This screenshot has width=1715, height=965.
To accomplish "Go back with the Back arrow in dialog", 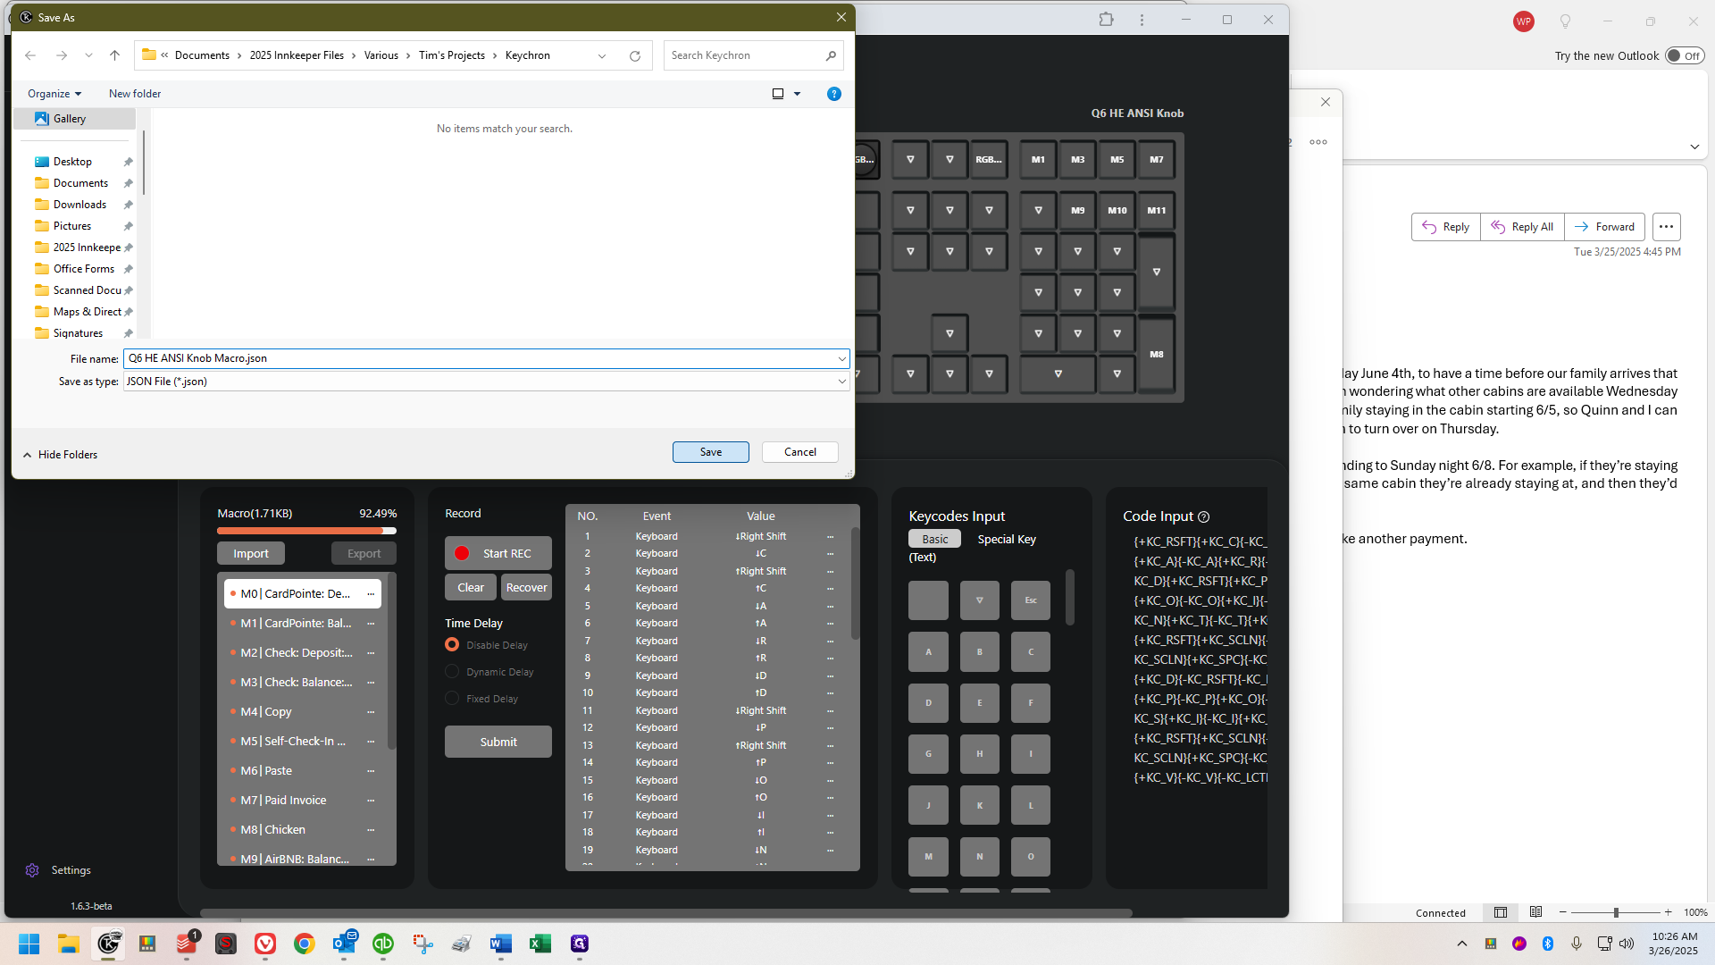I will (x=30, y=55).
